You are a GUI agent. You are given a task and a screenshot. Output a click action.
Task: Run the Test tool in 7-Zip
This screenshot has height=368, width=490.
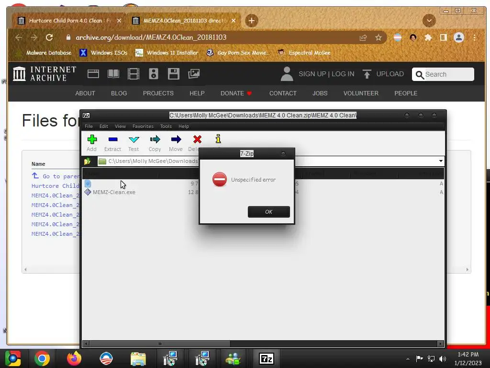[x=134, y=143]
